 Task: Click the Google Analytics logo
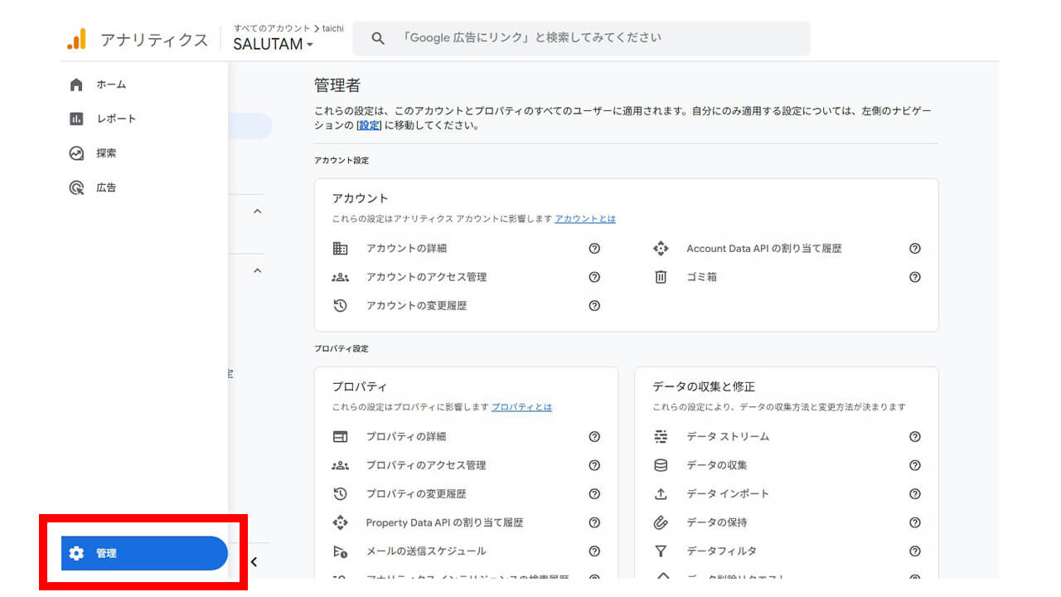76,39
